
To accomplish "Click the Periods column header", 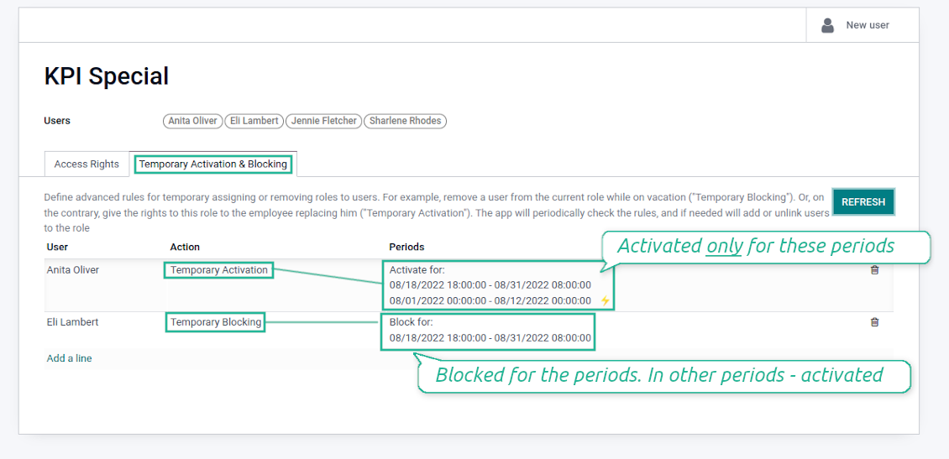I will [x=406, y=247].
